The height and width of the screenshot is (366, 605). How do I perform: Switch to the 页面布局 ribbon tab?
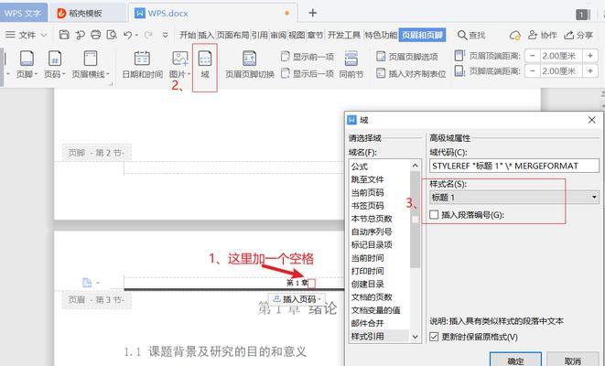(232, 35)
